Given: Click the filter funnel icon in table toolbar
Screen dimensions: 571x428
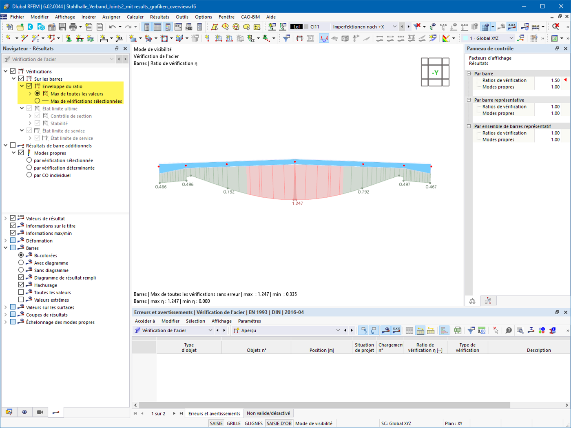Looking at the screenshot, I should point(471,331).
